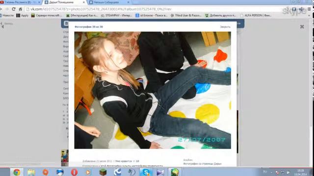Open the purple taskbar app beside Skype
The image size is (314, 176).
click(160, 172)
